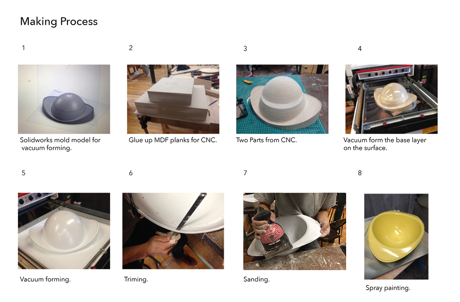This screenshot has width=460, height=302.
Task: Select the white vacuum forming photo
Action: [64, 231]
